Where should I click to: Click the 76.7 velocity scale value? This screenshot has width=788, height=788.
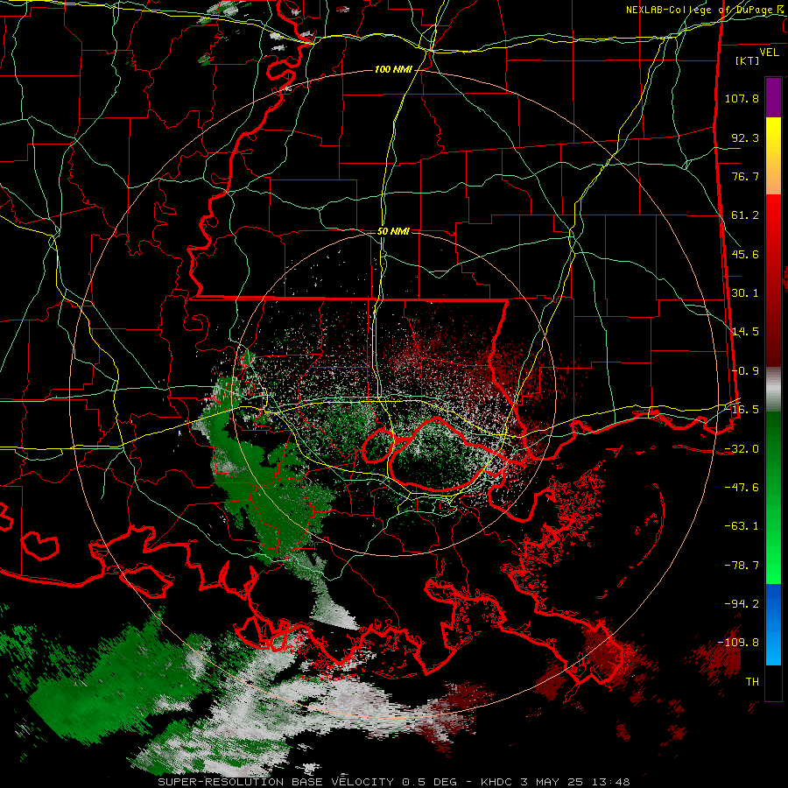point(745,176)
